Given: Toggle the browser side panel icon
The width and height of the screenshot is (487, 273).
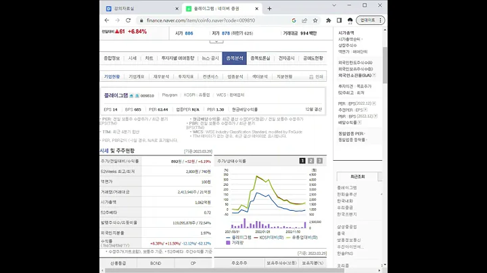Looking at the screenshot, I should pos(339,20).
